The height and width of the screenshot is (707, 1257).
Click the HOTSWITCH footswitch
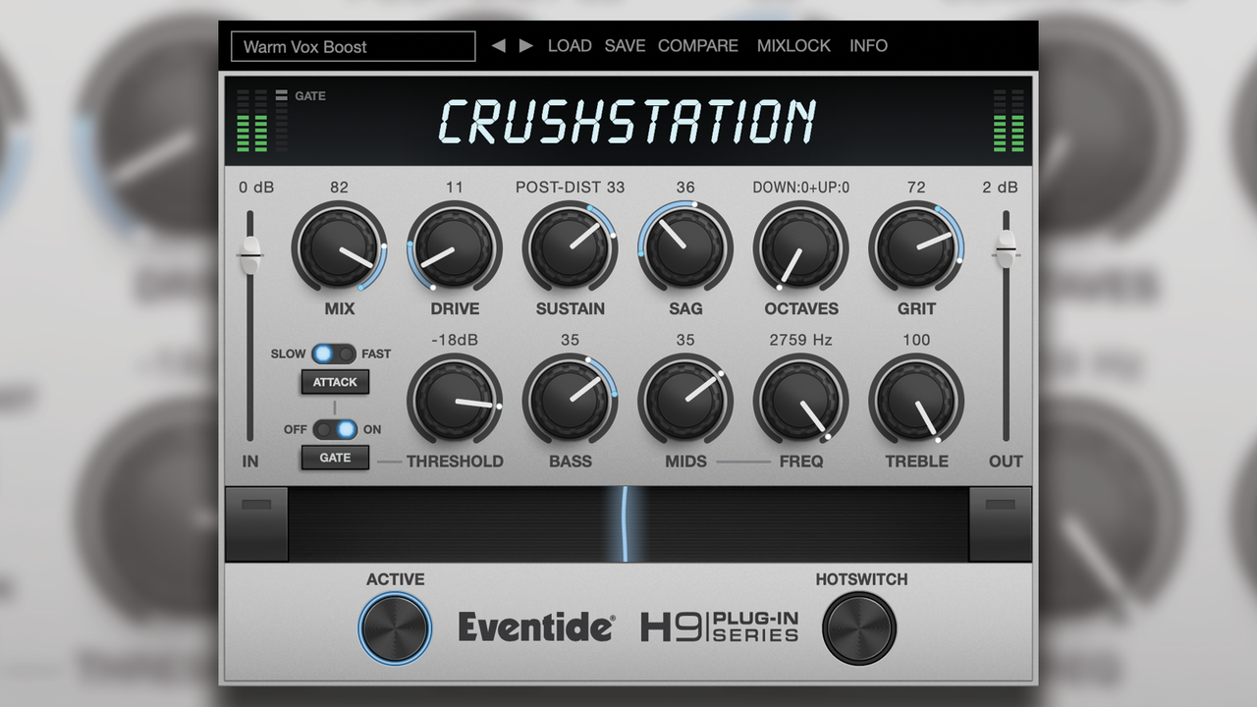pyautogui.click(x=859, y=628)
